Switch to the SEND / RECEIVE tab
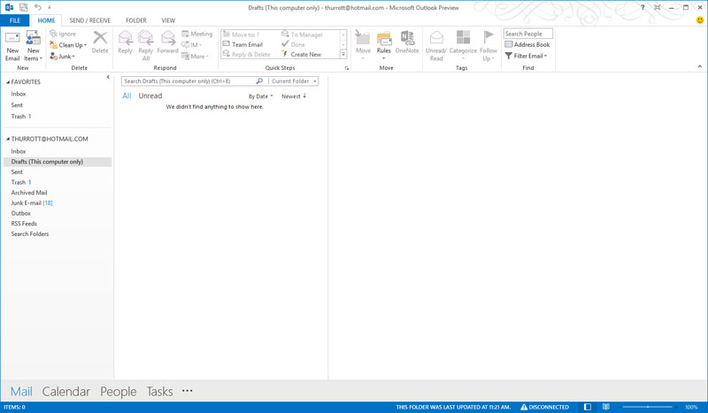The width and height of the screenshot is (708, 413). coord(90,20)
